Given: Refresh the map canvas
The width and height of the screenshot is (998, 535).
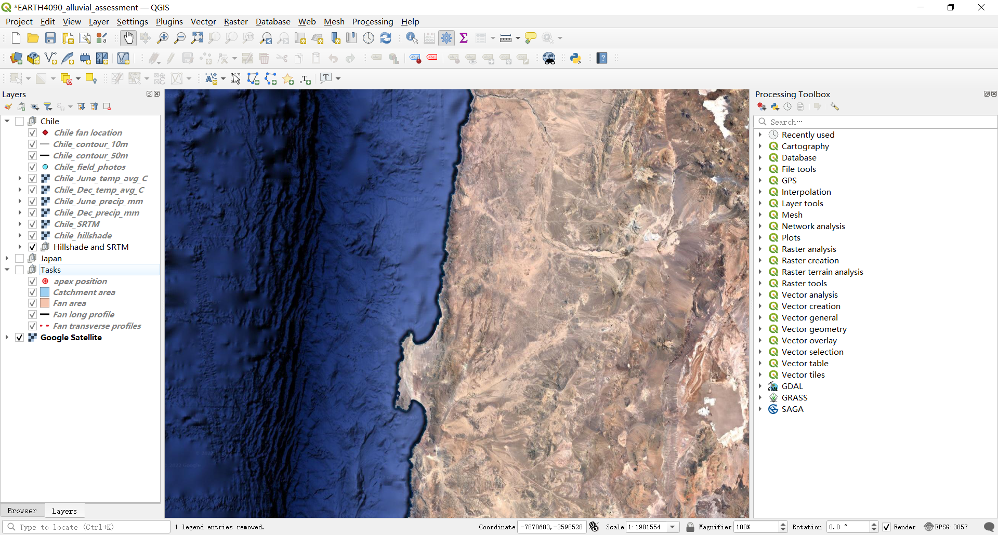Looking at the screenshot, I should pyautogui.click(x=386, y=38).
